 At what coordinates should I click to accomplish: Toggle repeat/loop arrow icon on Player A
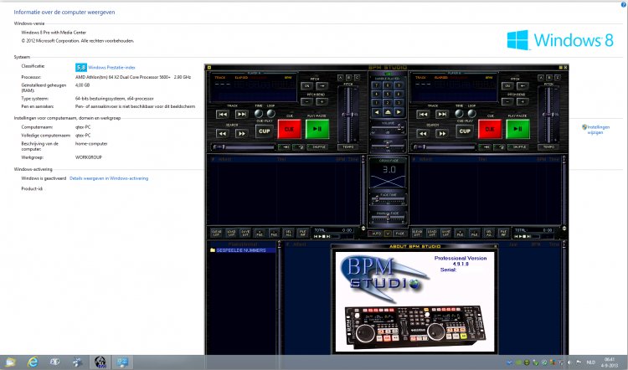click(300, 147)
